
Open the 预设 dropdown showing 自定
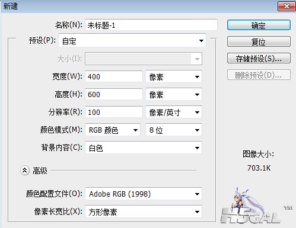pos(132,40)
